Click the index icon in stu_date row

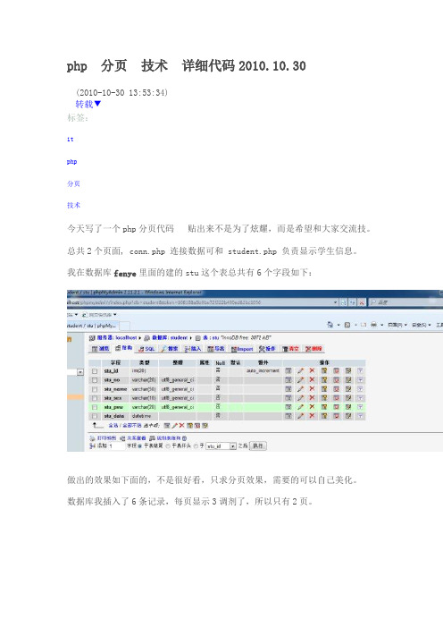347,416
